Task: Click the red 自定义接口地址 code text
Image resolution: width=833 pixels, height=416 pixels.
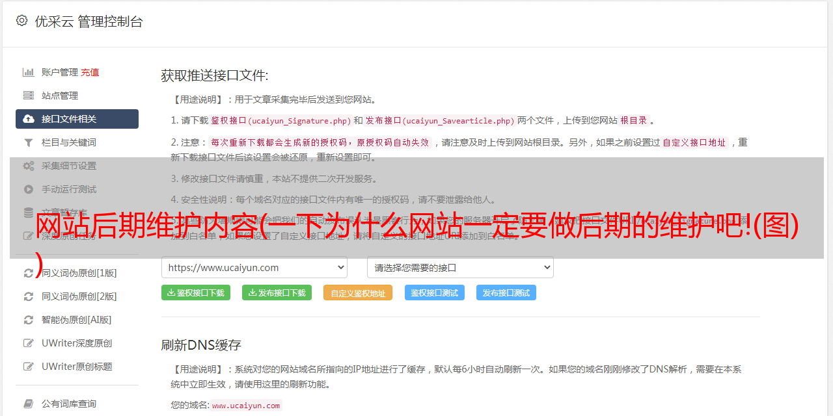Action: (694, 142)
